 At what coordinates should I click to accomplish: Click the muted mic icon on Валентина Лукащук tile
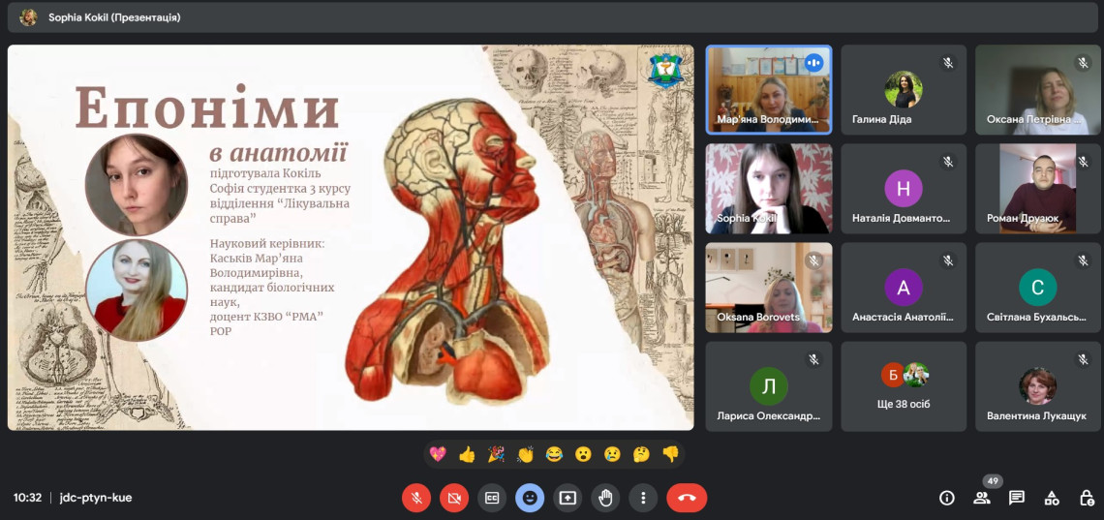pos(1083,359)
